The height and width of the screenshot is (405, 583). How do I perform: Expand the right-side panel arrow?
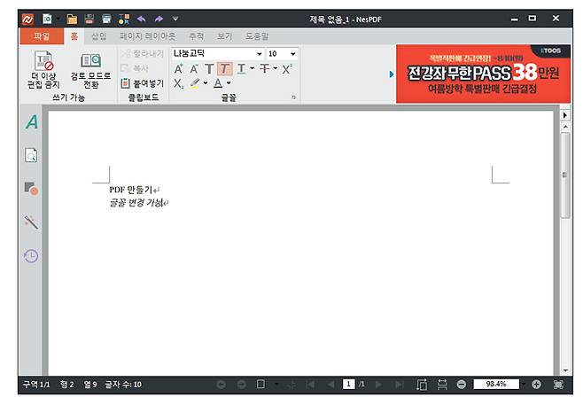coord(565,115)
